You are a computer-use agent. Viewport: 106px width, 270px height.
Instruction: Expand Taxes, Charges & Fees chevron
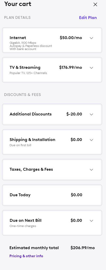pos(91,170)
